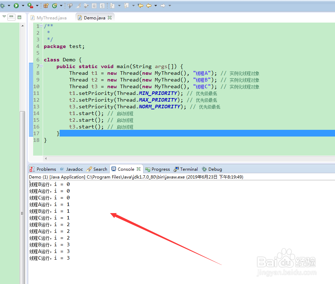This screenshot has width=335, height=284.
Task: Click the Open Type toolbar icon
Action: (70, 6)
